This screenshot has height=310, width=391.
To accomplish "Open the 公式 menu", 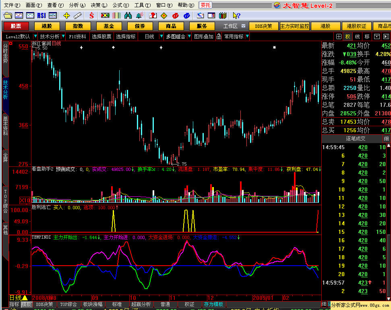I will point(121,5).
